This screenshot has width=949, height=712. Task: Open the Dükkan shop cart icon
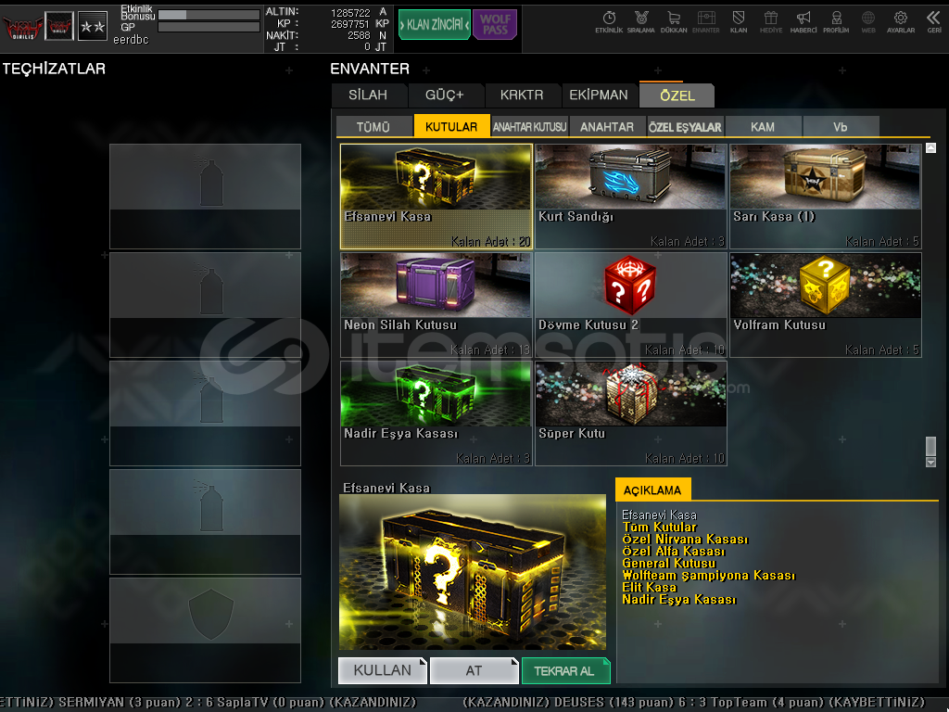click(674, 22)
